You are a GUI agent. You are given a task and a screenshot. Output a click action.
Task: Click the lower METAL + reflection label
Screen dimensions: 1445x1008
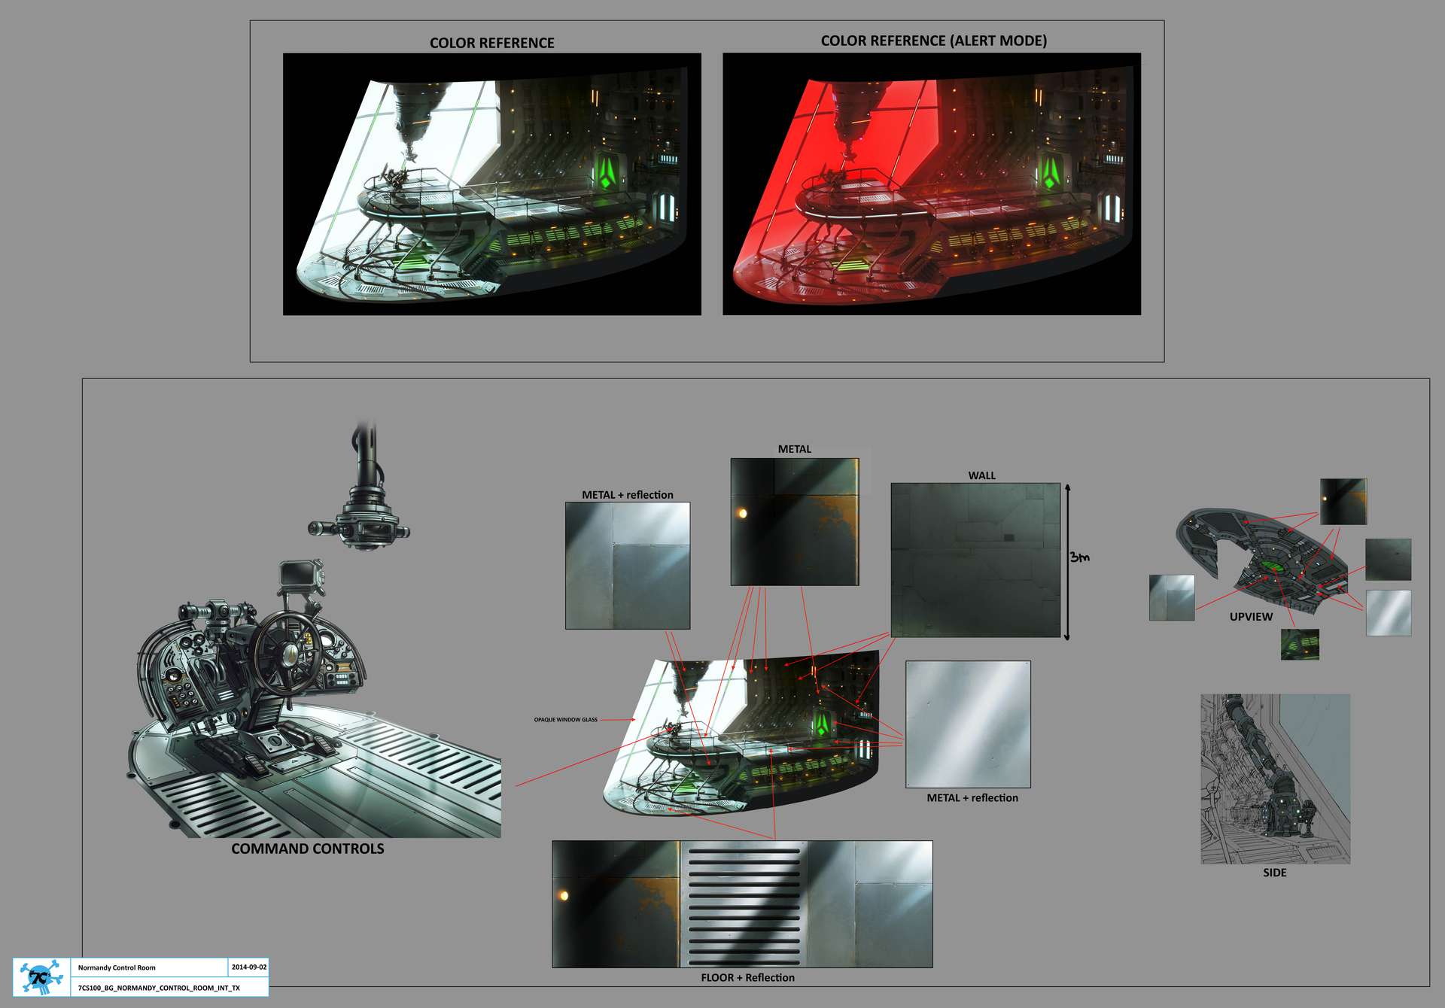click(972, 798)
